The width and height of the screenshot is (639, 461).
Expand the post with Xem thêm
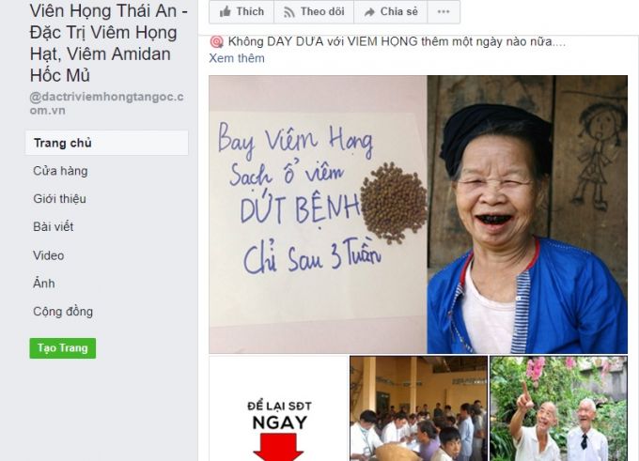237,58
